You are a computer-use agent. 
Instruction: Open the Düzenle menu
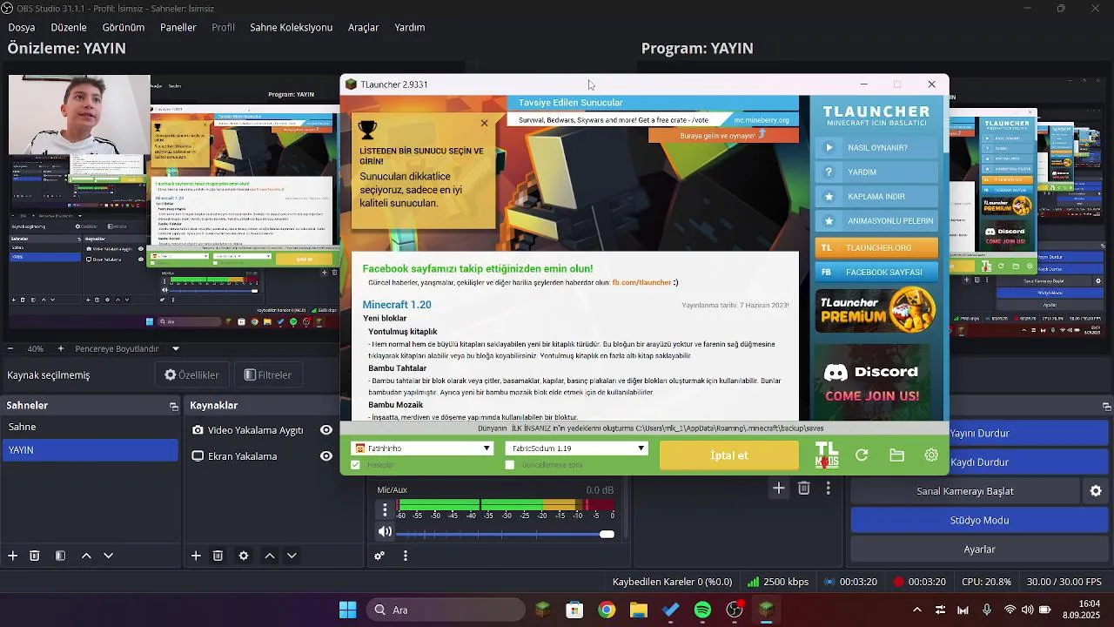pyautogui.click(x=69, y=27)
